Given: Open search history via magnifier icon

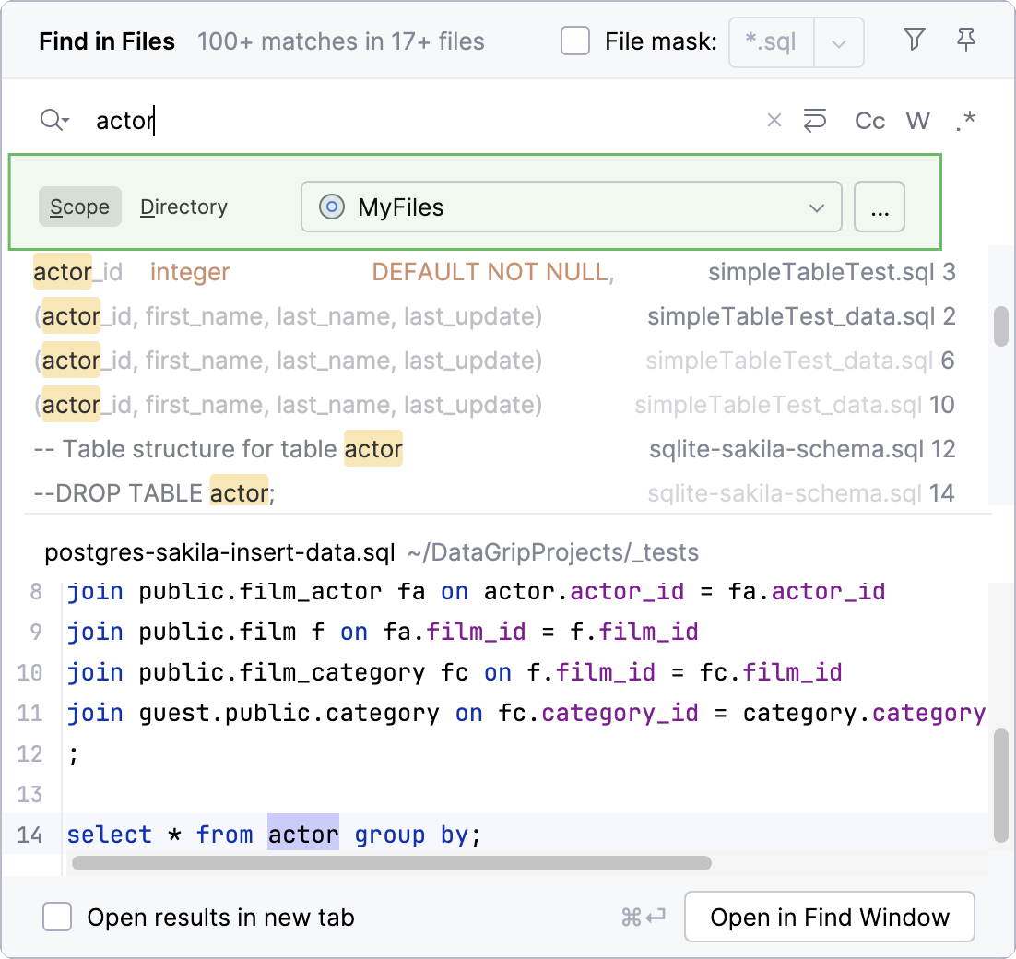Looking at the screenshot, I should [x=53, y=120].
